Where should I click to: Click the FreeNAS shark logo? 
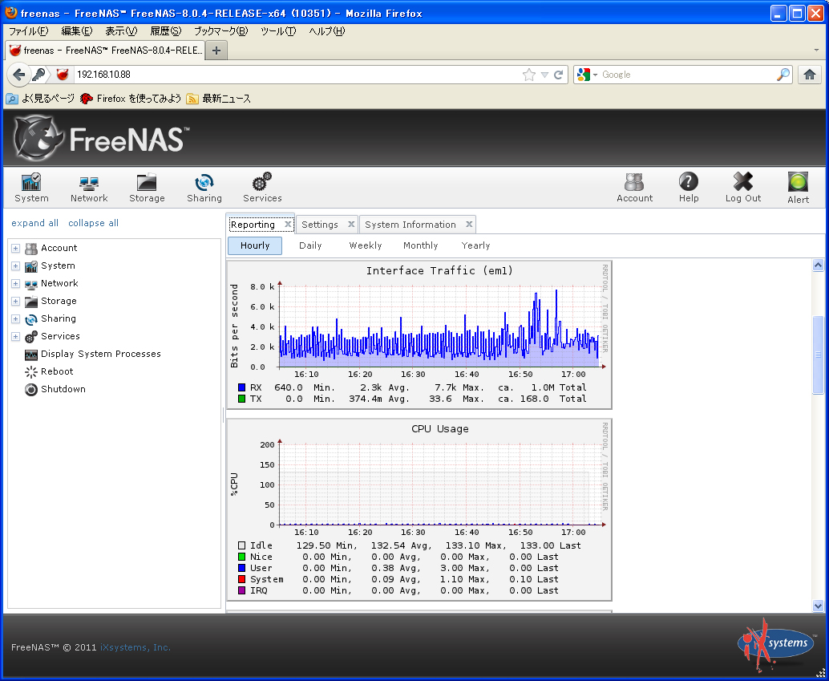point(38,137)
